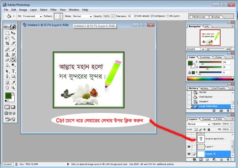Create a new layer in Layers panel
The height and width of the screenshot is (168, 238).
tap(221, 160)
